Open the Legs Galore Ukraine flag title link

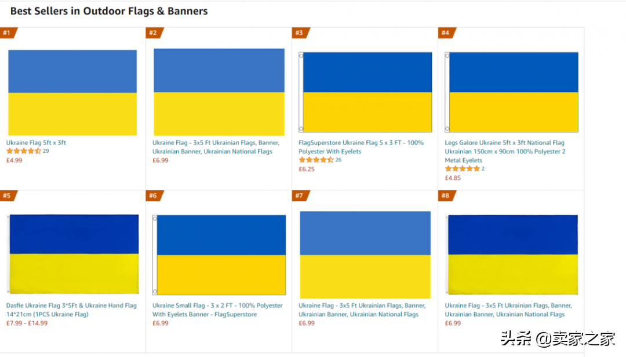[505, 152]
